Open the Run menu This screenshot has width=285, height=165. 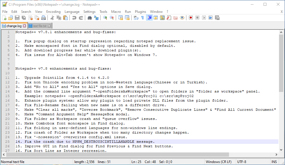128,12
